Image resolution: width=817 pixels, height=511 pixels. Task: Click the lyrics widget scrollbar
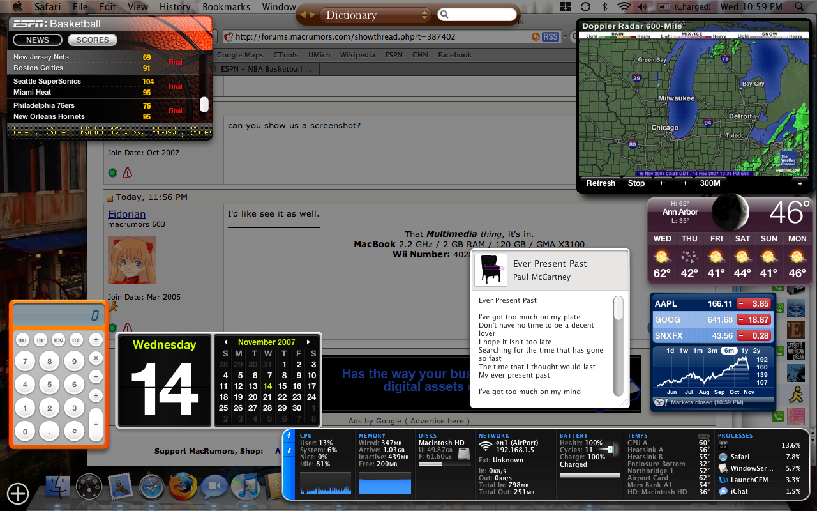point(618,346)
